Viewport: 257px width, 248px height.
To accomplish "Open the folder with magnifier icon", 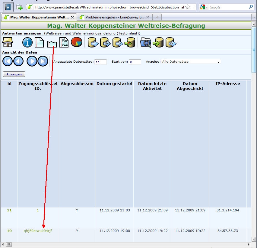I will click(x=146, y=43).
